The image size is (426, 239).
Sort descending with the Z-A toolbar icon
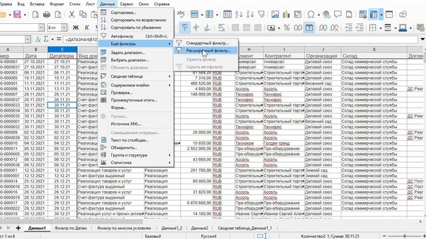pyautogui.click(x=250, y=14)
